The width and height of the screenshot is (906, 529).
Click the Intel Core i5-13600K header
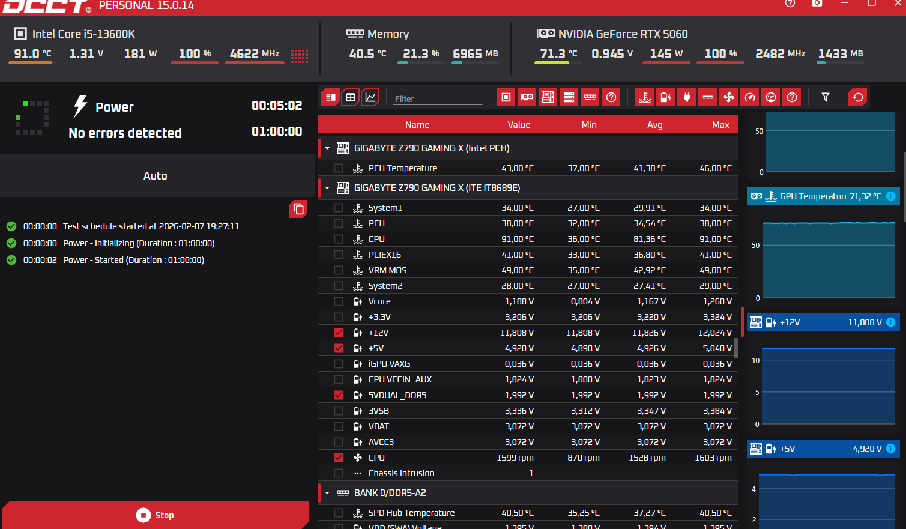click(x=83, y=34)
